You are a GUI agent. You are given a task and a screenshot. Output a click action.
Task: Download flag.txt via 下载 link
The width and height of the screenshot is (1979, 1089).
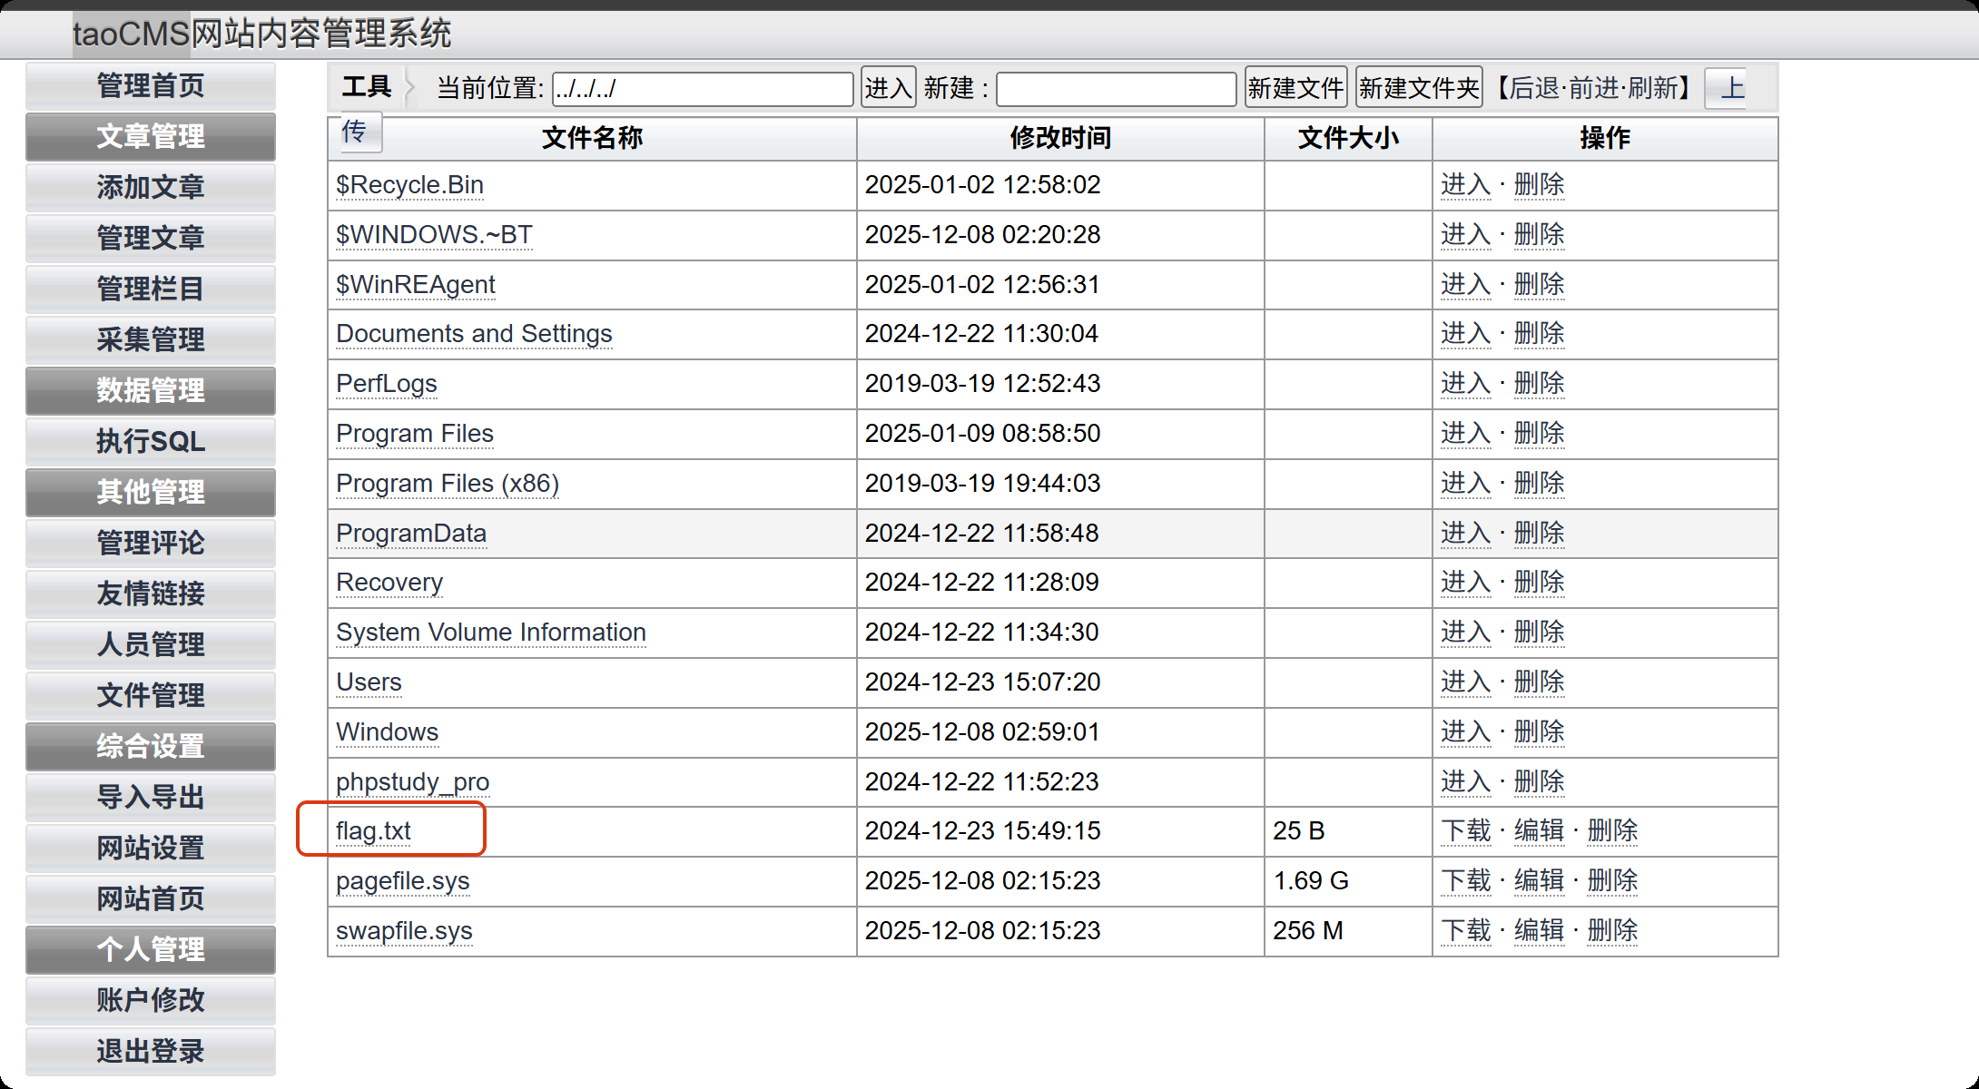(x=1465, y=830)
